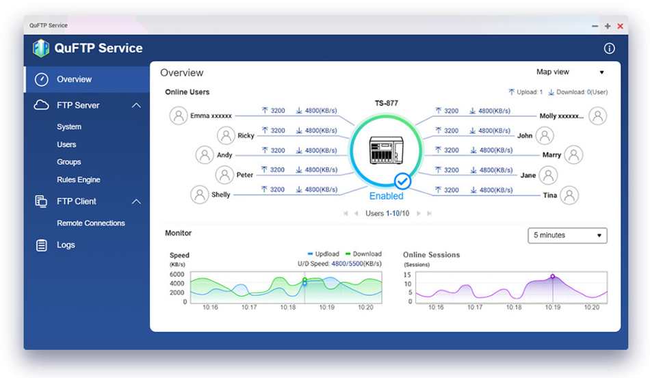Click the Overview gauge icon in sidebar
This screenshot has width=650, height=378.
pos(42,79)
